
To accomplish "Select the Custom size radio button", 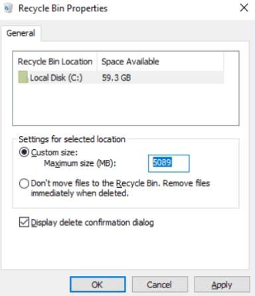I will tap(24, 152).
